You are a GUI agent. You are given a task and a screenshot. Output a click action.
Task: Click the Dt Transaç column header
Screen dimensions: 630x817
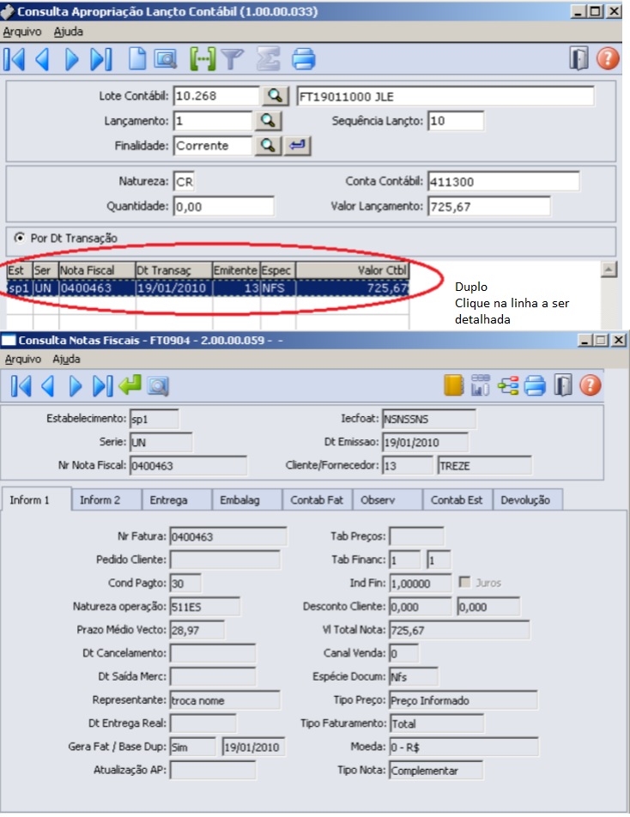click(174, 270)
